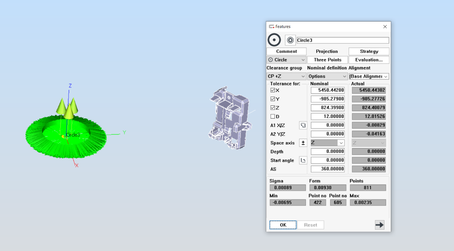Click the right arrow button at dialog bottom
The width and height of the screenshot is (454, 251).
click(x=379, y=225)
